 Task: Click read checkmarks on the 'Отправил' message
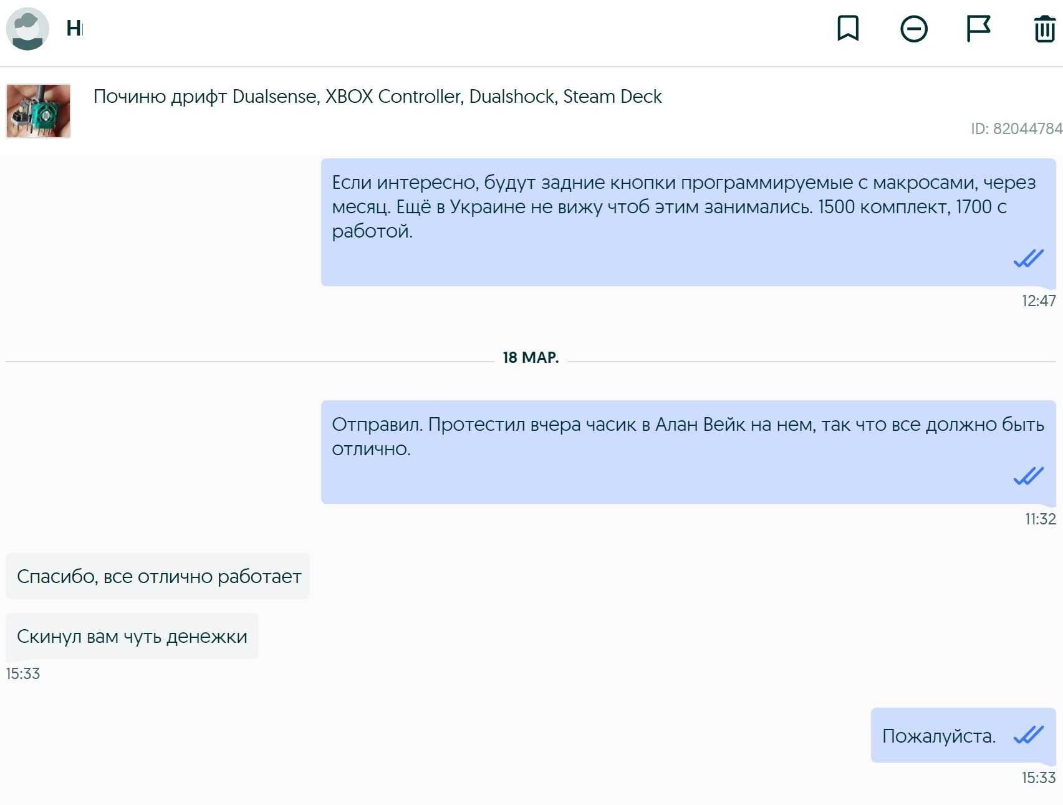click(x=1029, y=476)
